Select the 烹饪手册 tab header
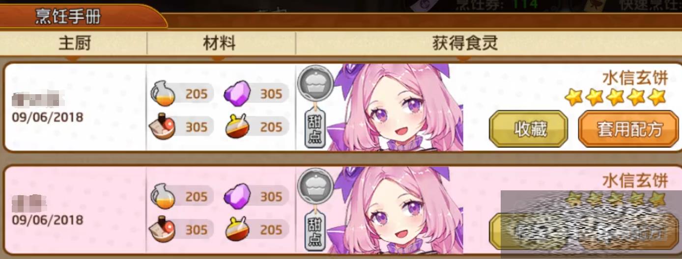682x259 pixels. [69, 17]
